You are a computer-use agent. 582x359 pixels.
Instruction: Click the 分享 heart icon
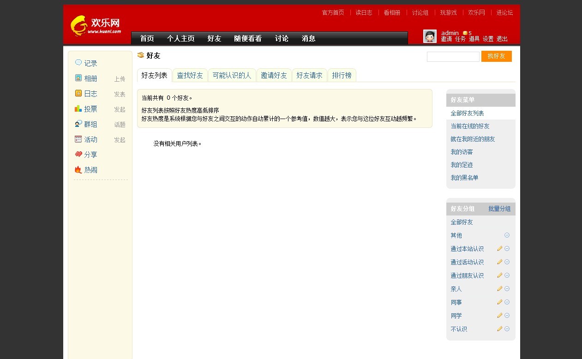pos(78,154)
